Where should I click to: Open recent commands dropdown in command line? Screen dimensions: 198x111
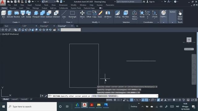50,96
